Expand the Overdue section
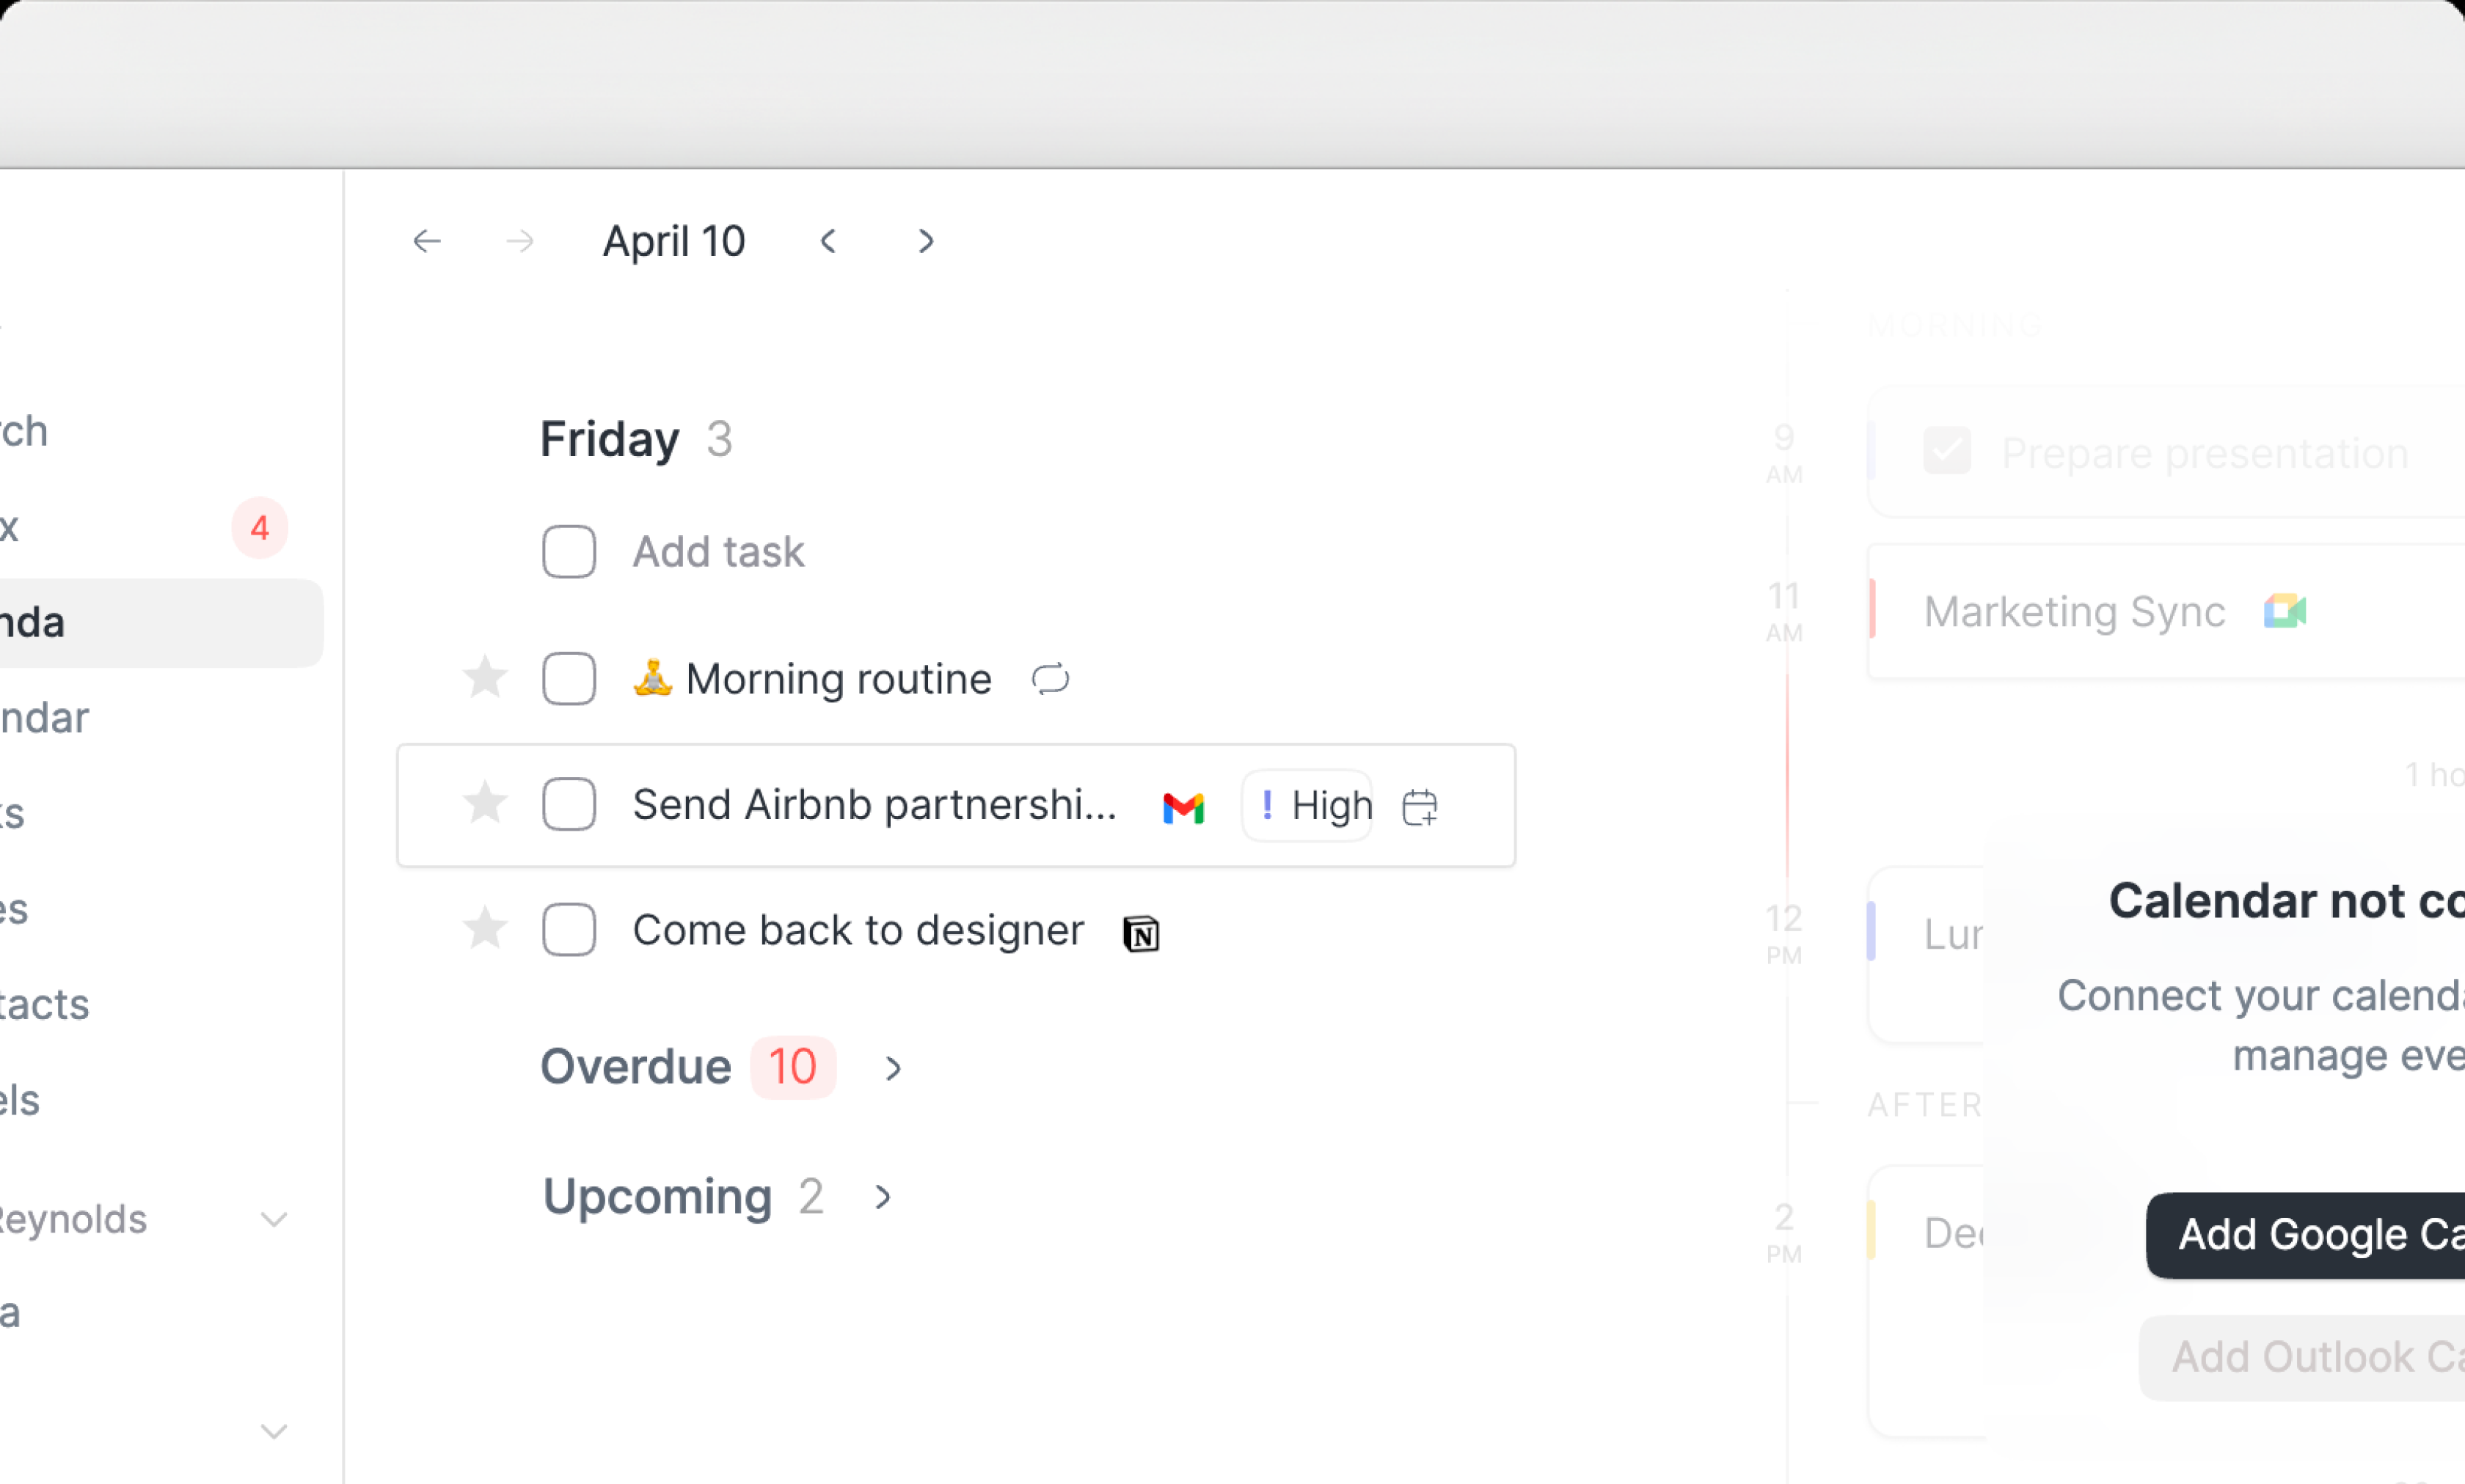The width and height of the screenshot is (2465, 1484). (x=894, y=1069)
